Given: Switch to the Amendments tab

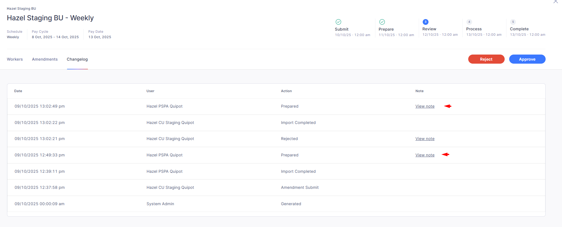Looking at the screenshot, I should click(x=45, y=59).
